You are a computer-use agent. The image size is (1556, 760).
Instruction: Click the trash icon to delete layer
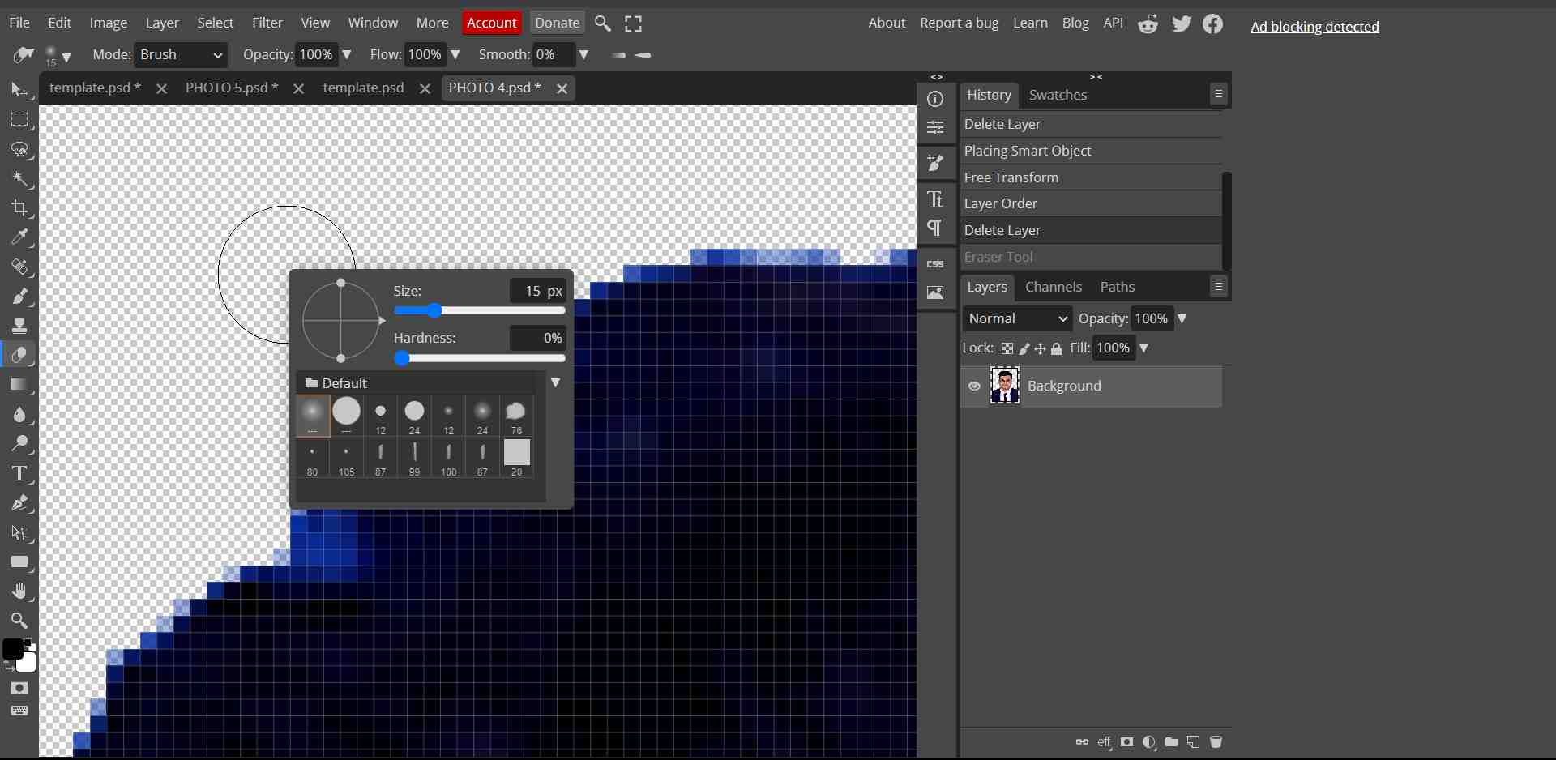(1216, 742)
